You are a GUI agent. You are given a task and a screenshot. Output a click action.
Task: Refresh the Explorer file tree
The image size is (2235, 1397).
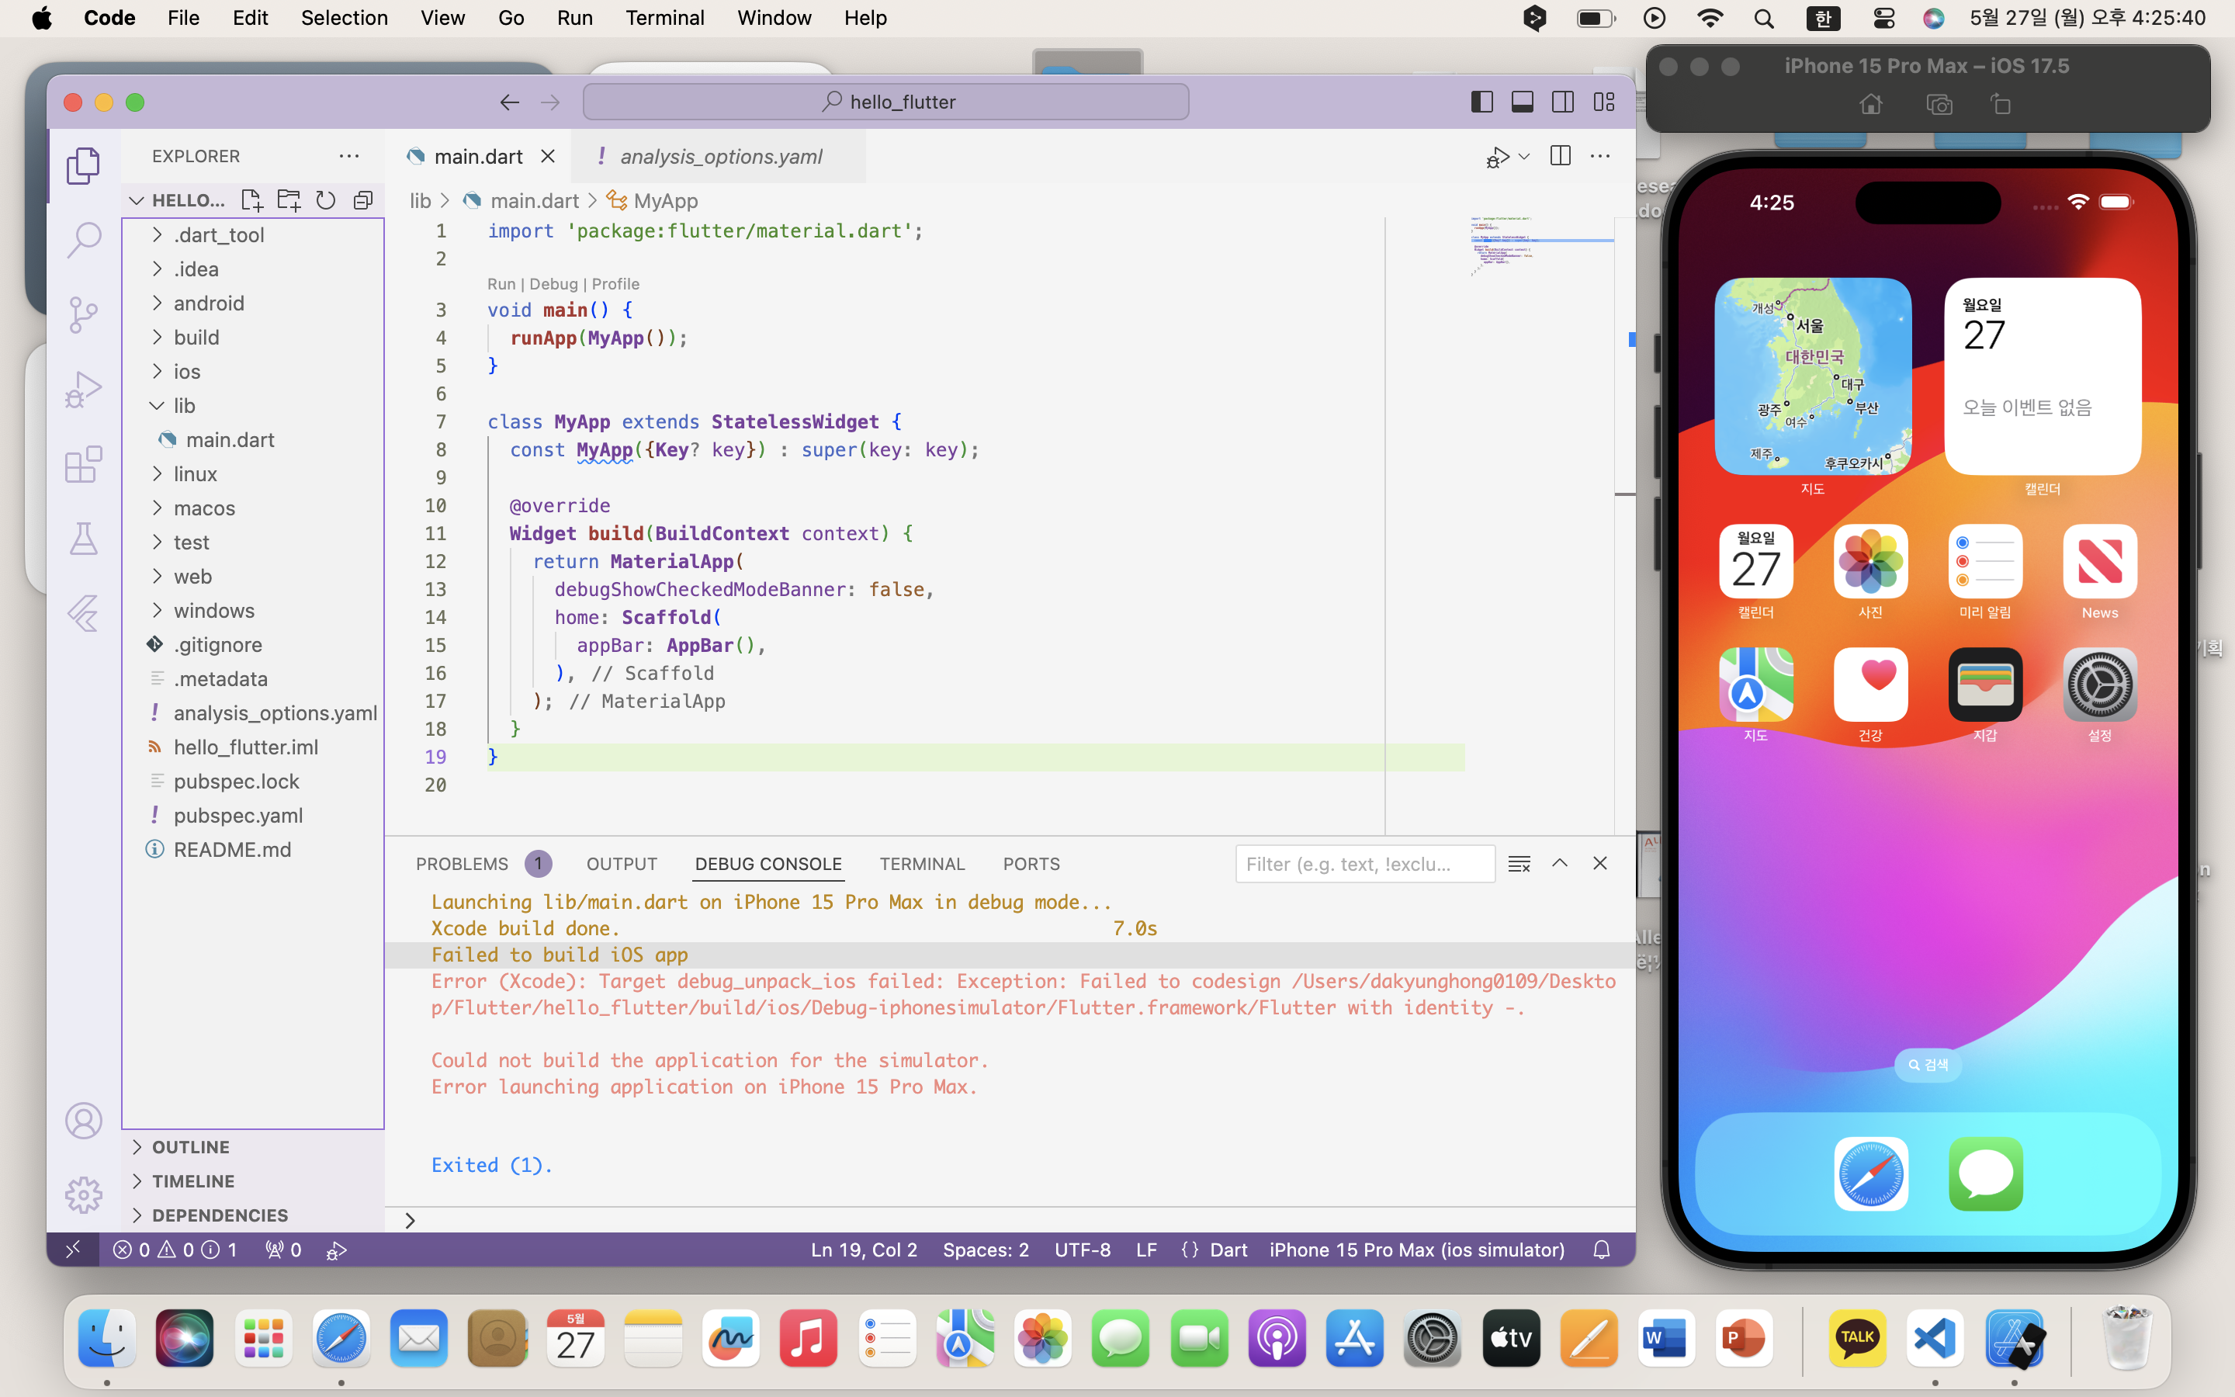(326, 200)
